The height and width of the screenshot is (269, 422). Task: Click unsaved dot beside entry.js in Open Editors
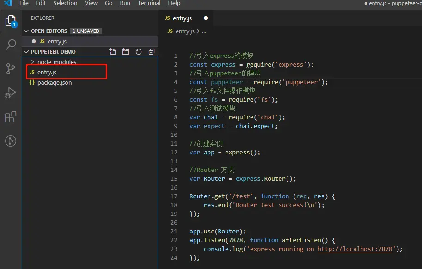(34, 41)
